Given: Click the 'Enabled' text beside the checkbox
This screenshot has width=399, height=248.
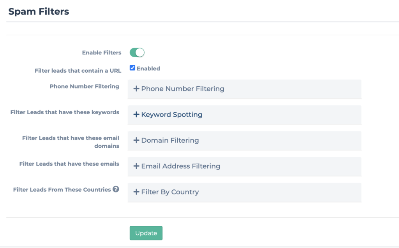Looking at the screenshot, I should pos(148,68).
